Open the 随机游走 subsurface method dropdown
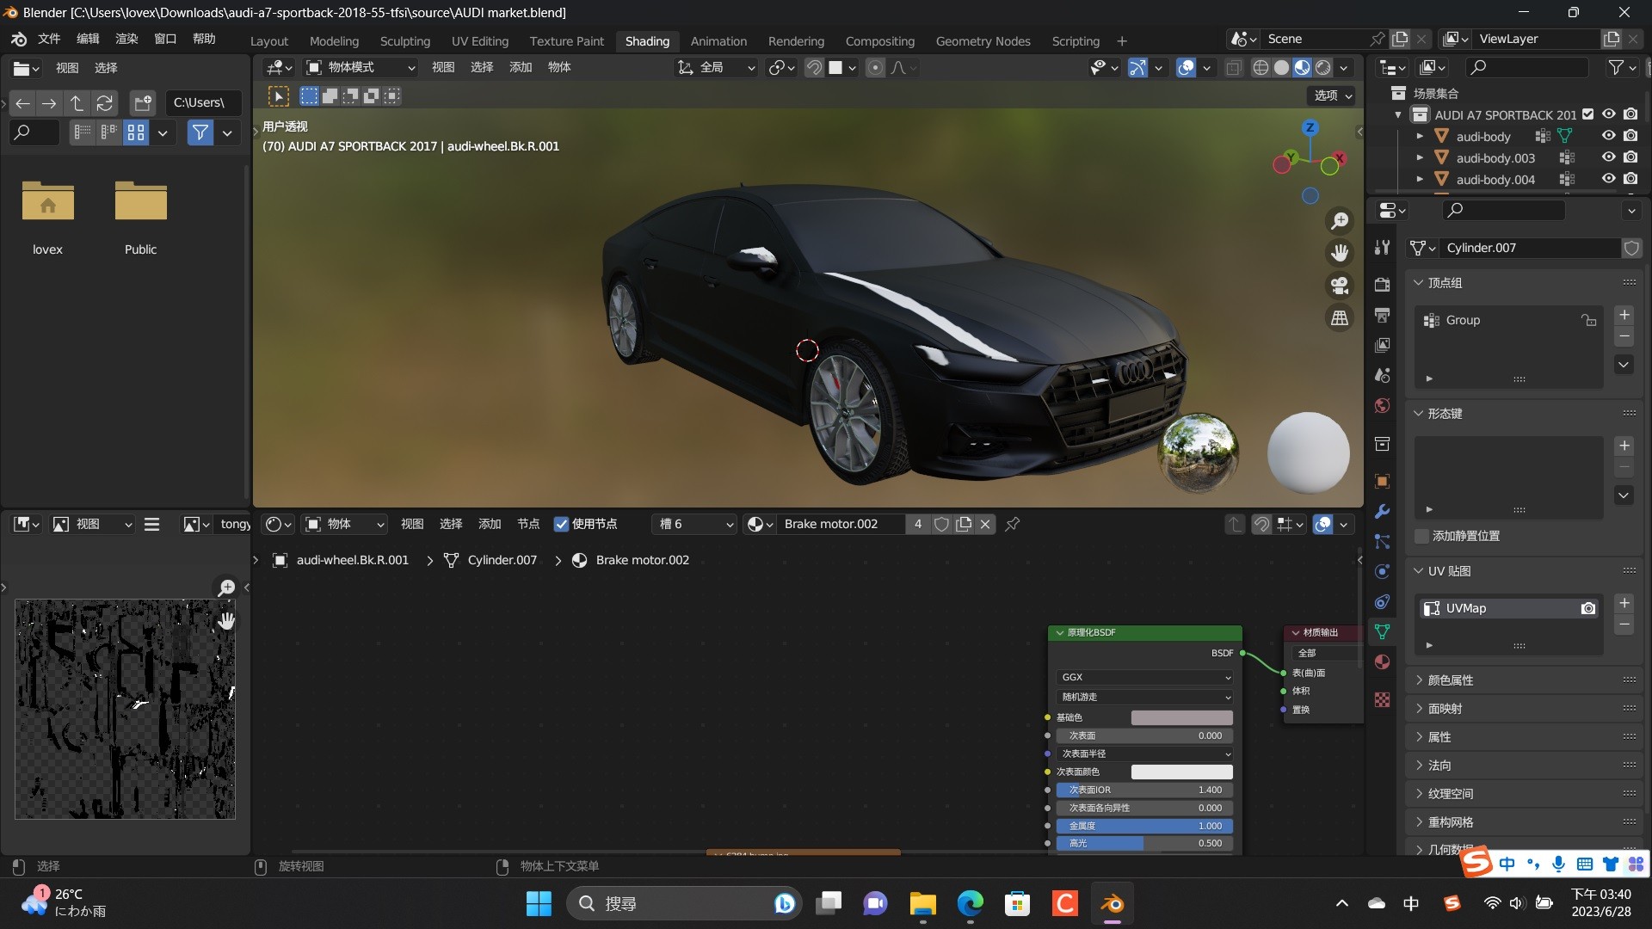The width and height of the screenshot is (1652, 929). [1144, 697]
